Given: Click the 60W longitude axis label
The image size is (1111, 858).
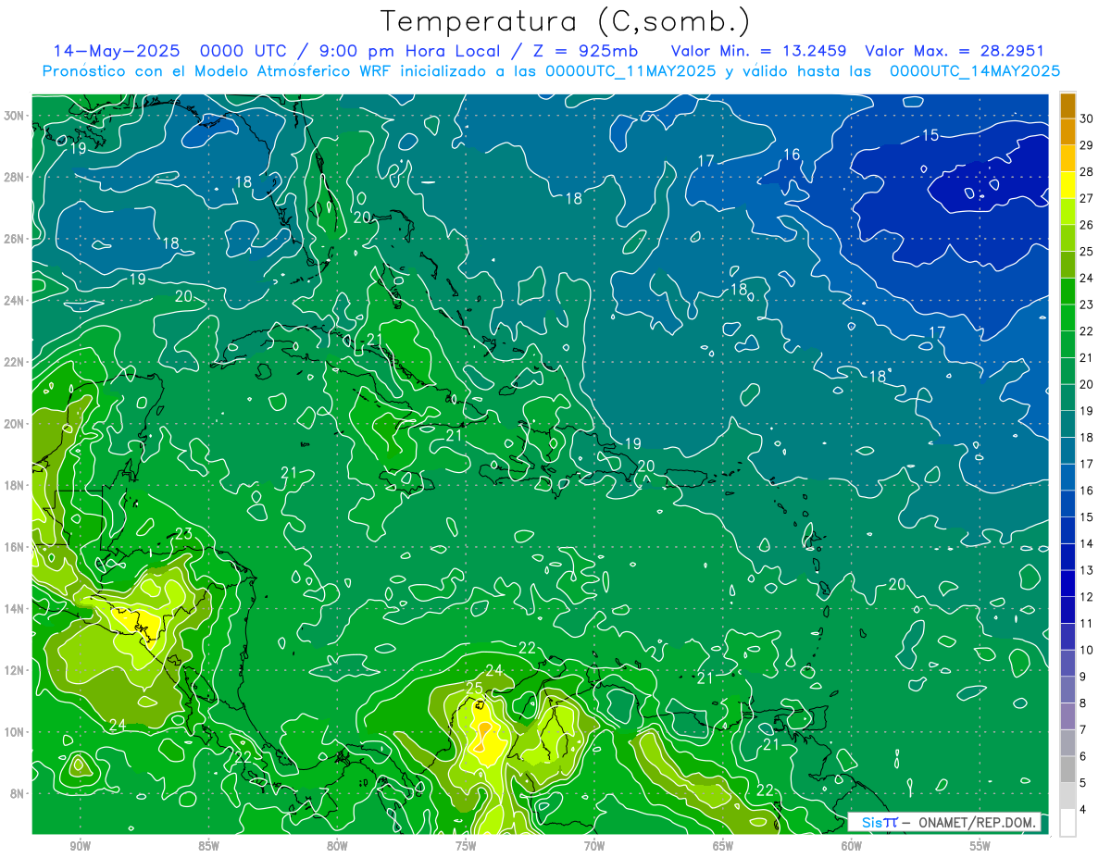Looking at the screenshot, I should pos(852,846).
